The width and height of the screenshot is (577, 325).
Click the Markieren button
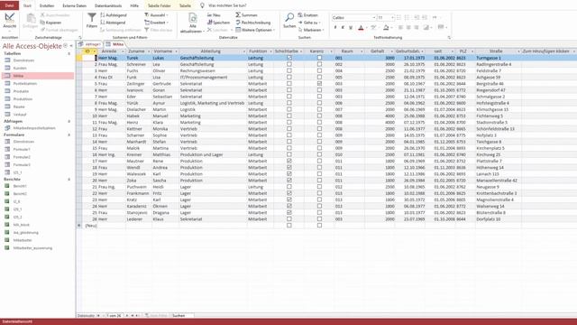click(x=310, y=30)
